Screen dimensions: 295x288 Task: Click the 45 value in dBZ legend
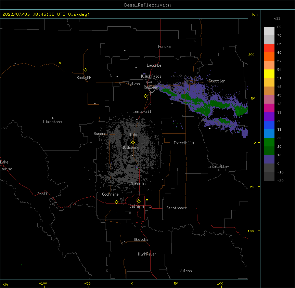[x=279, y=95]
